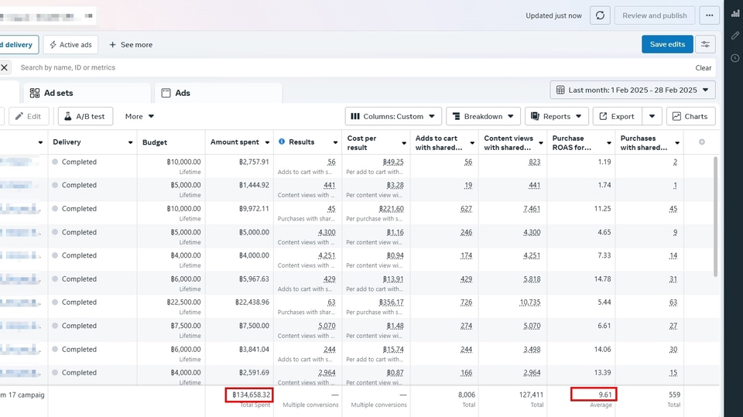Click results value 5,070
Viewport: 743px width, 417px height.
click(x=327, y=326)
